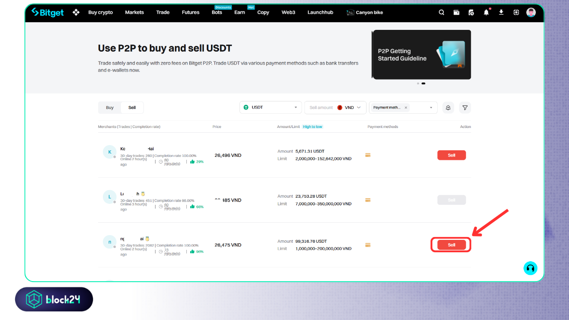Remove the Payment method chip with x
This screenshot has width=569, height=320.
[406, 108]
